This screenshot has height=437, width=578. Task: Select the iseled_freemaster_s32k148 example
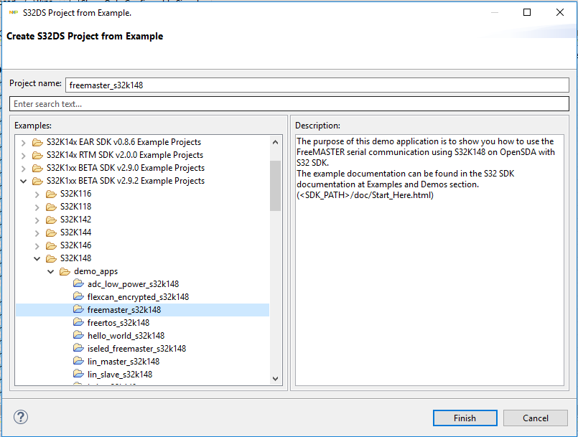pos(136,349)
